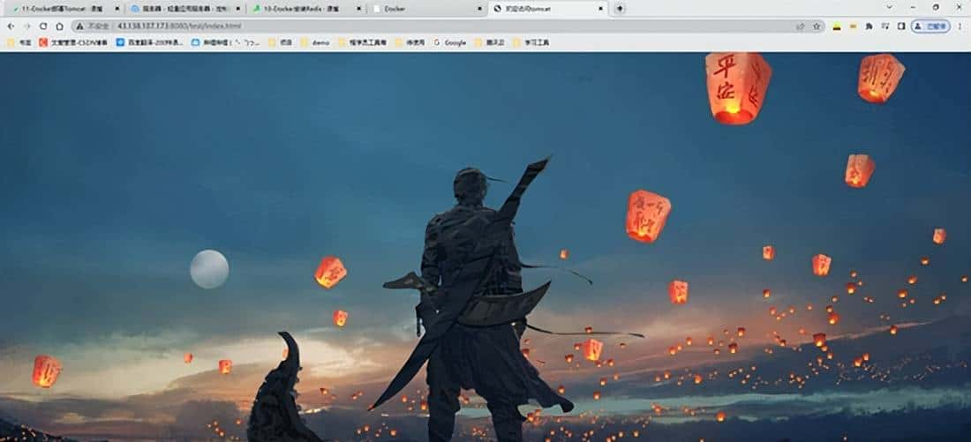Open a new tab with plus button
The height and width of the screenshot is (442, 971).
(x=620, y=9)
